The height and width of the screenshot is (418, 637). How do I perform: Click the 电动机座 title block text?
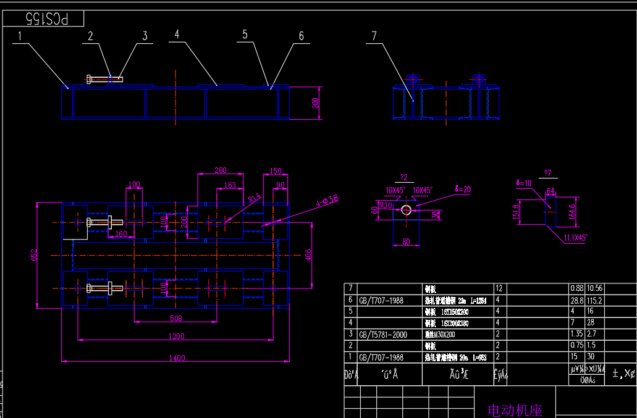[x=515, y=410]
